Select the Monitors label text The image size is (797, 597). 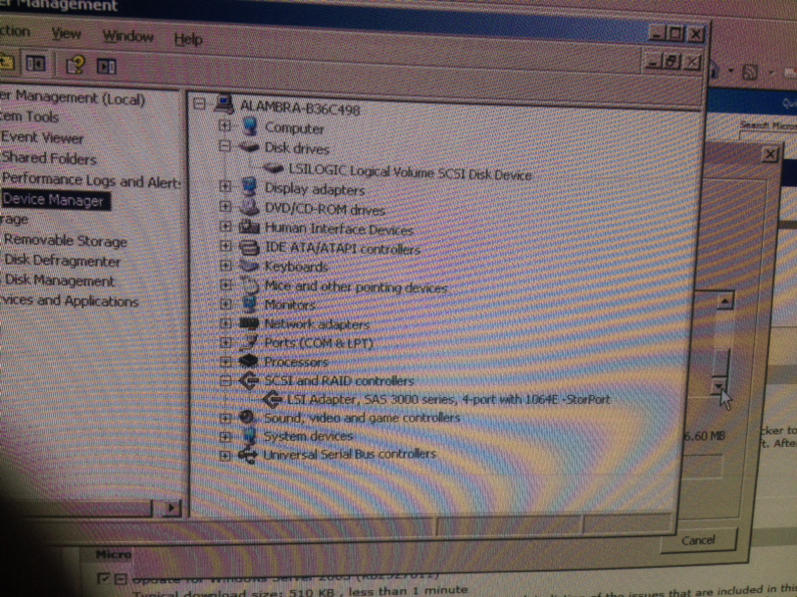pyautogui.click(x=290, y=304)
